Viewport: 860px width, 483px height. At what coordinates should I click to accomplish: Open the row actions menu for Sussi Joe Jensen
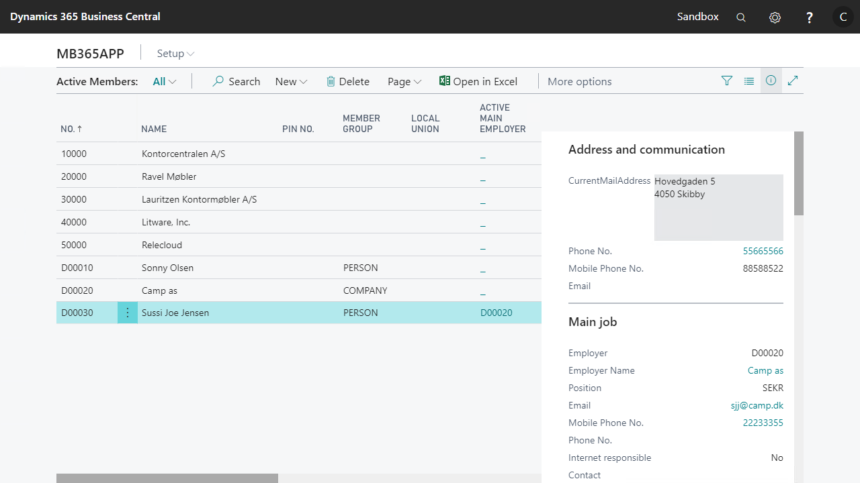[x=128, y=313]
